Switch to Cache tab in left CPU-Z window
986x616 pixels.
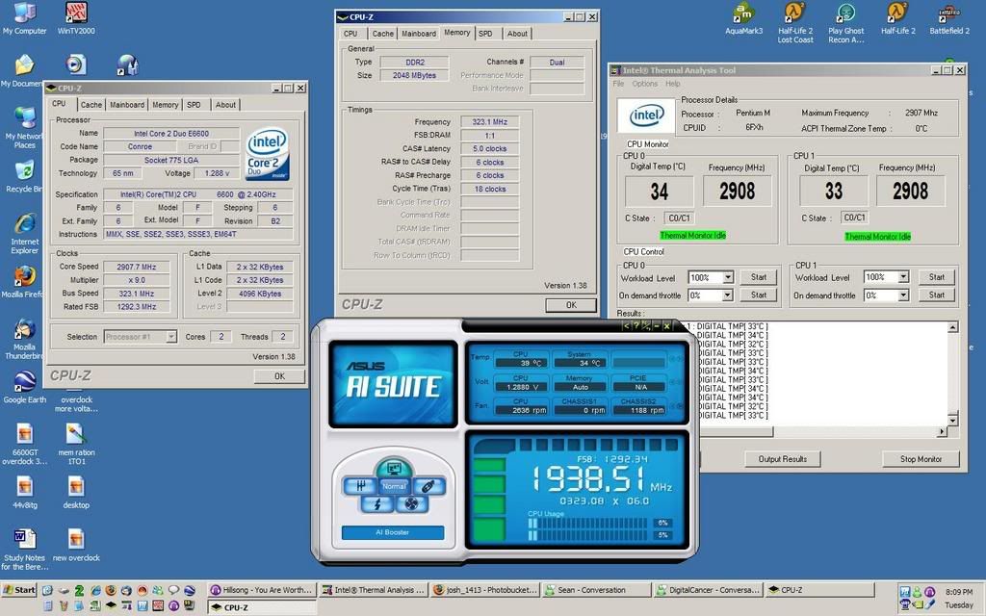click(x=91, y=105)
